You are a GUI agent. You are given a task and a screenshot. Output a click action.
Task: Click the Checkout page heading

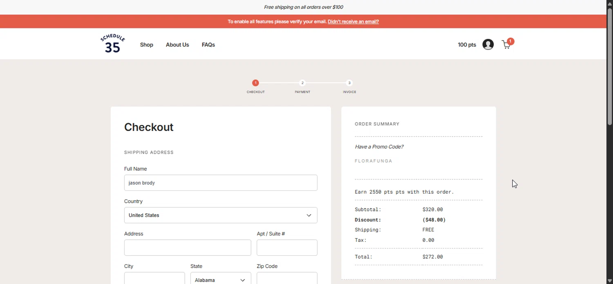point(149,127)
